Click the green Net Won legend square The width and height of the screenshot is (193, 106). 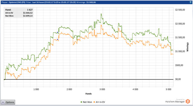coord(81,102)
